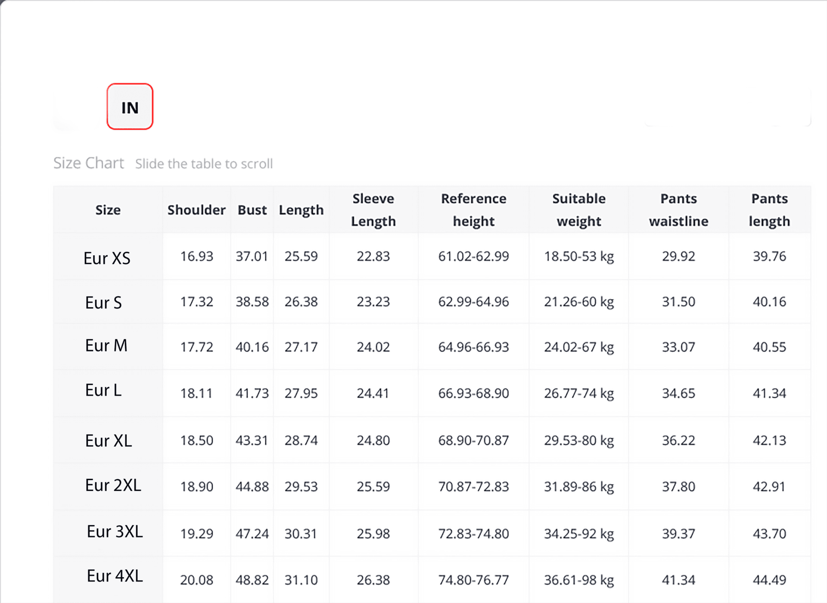Click the Bust column header

(252, 210)
